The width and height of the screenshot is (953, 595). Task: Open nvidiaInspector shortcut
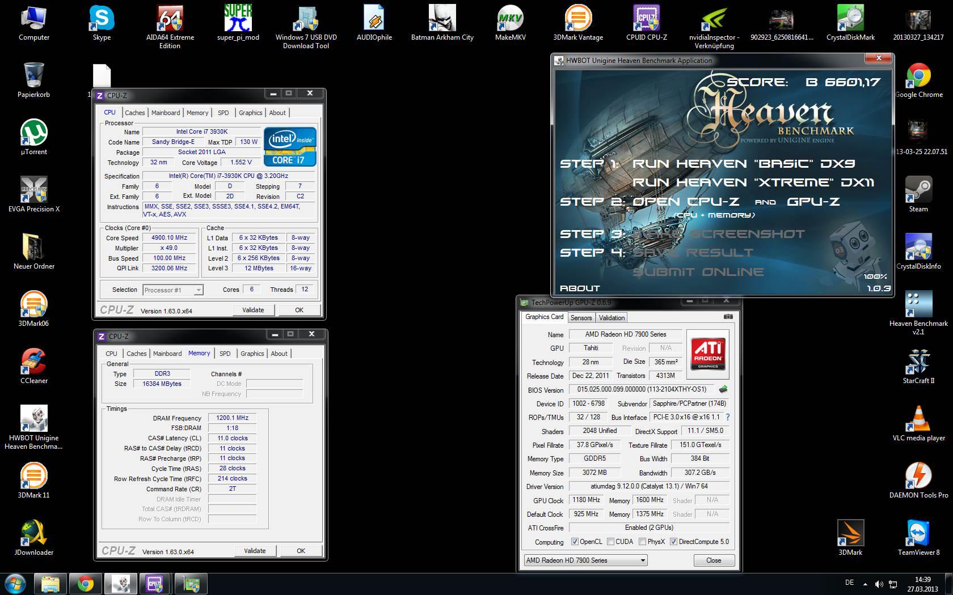(714, 26)
